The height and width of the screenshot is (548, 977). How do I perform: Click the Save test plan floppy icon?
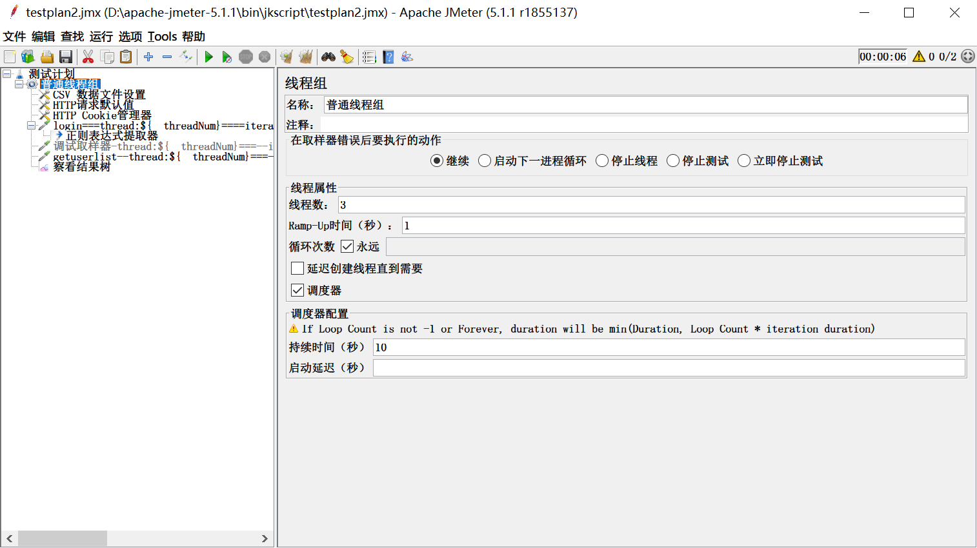coord(66,57)
